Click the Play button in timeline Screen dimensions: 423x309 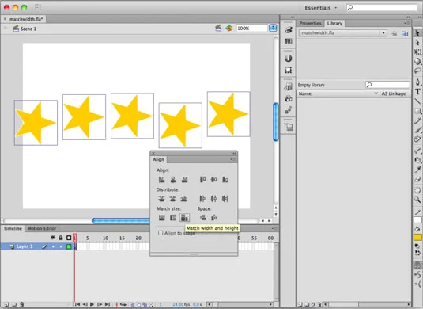point(92,304)
